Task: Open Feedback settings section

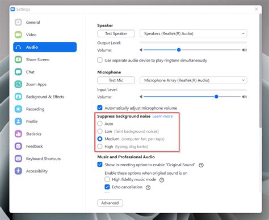Action: 45,146
